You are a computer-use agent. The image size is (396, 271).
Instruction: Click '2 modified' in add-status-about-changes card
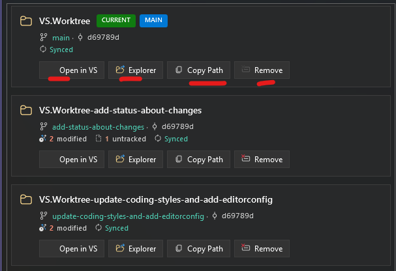68,139
